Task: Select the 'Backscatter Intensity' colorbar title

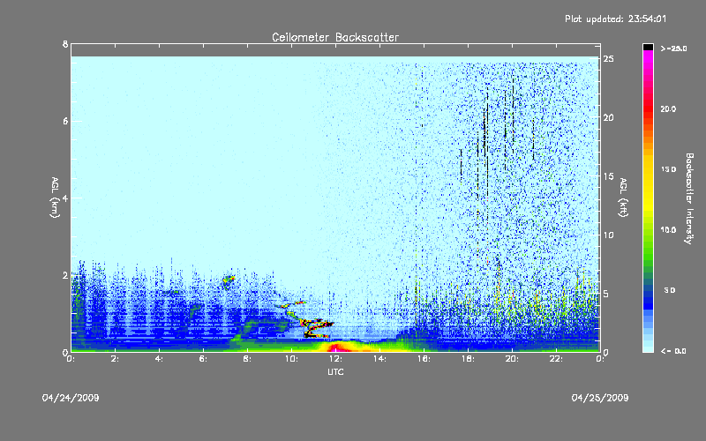Action: [x=689, y=198]
